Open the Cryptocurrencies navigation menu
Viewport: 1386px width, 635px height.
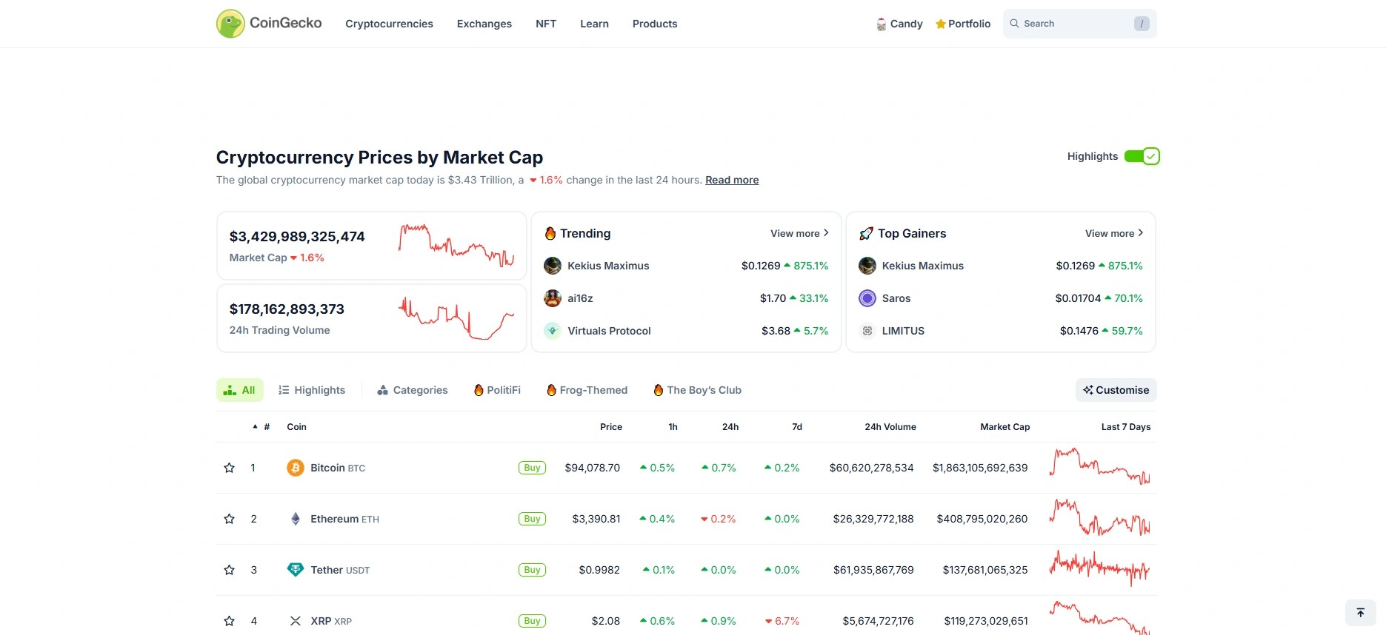coord(389,24)
